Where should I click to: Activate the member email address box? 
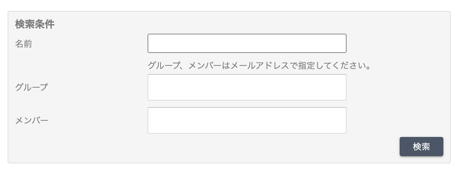click(247, 120)
